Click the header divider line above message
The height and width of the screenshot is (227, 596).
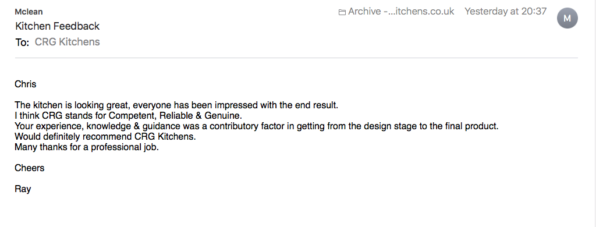(x=296, y=58)
